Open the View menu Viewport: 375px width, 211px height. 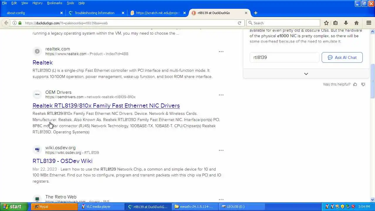[25, 3]
